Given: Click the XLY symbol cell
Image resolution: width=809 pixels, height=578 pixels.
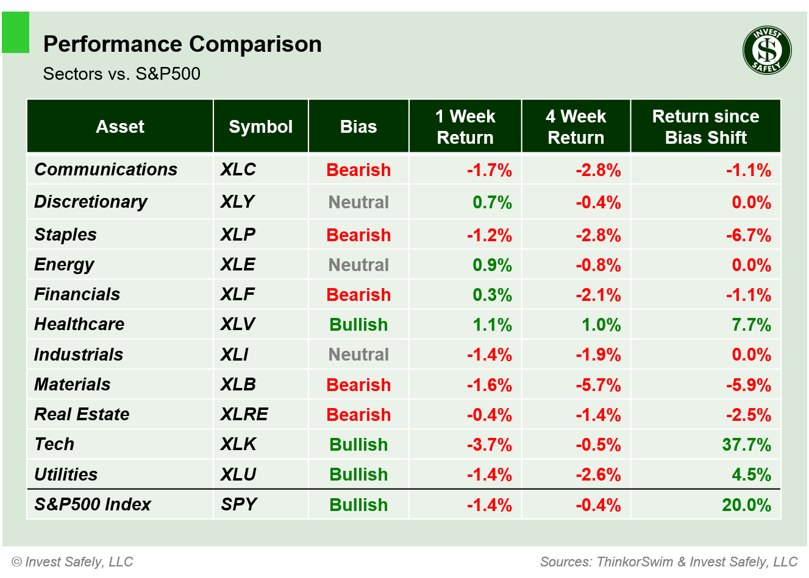Looking at the screenshot, I should pyautogui.click(x=238, y=202).
